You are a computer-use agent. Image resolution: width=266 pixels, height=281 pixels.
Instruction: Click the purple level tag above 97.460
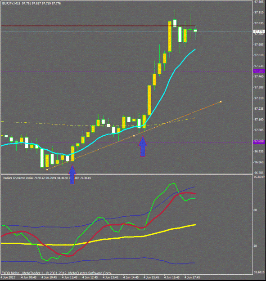click(x=259, y=71)
